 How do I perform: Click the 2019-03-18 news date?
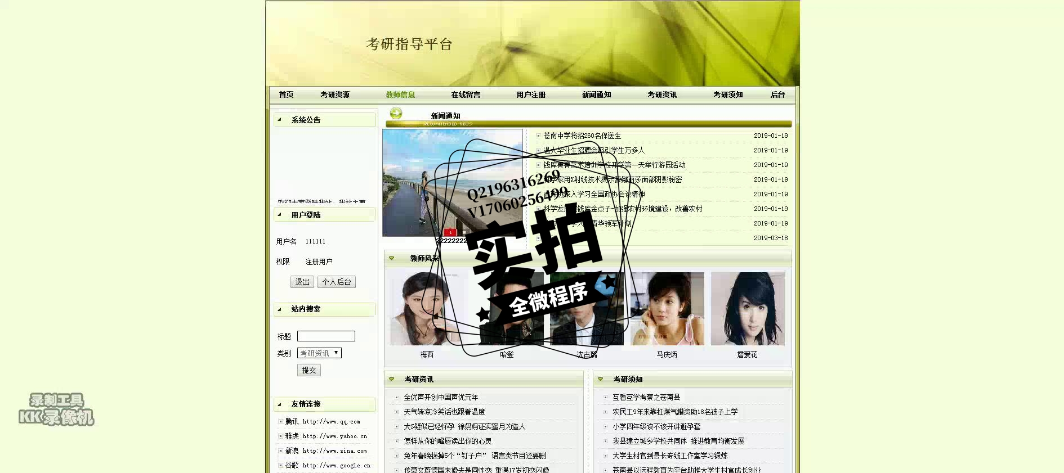[771, 238]
